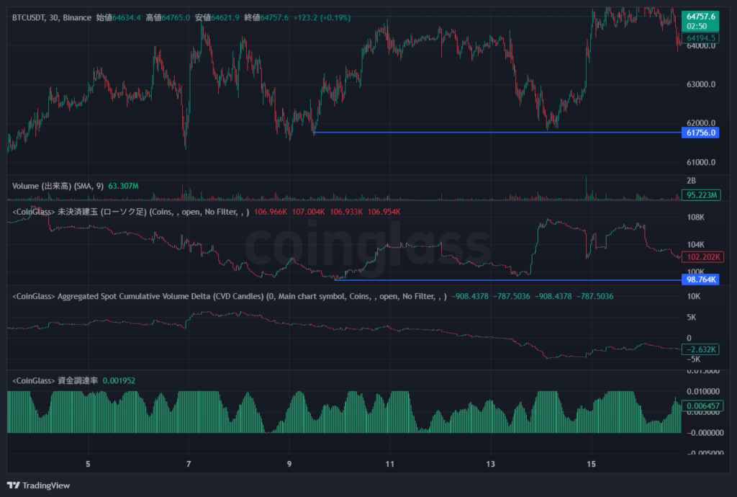Image resolution: width=737 pixels, height=497 pixels.
Task: Click the 2B volume axis label
Action: 691,181
